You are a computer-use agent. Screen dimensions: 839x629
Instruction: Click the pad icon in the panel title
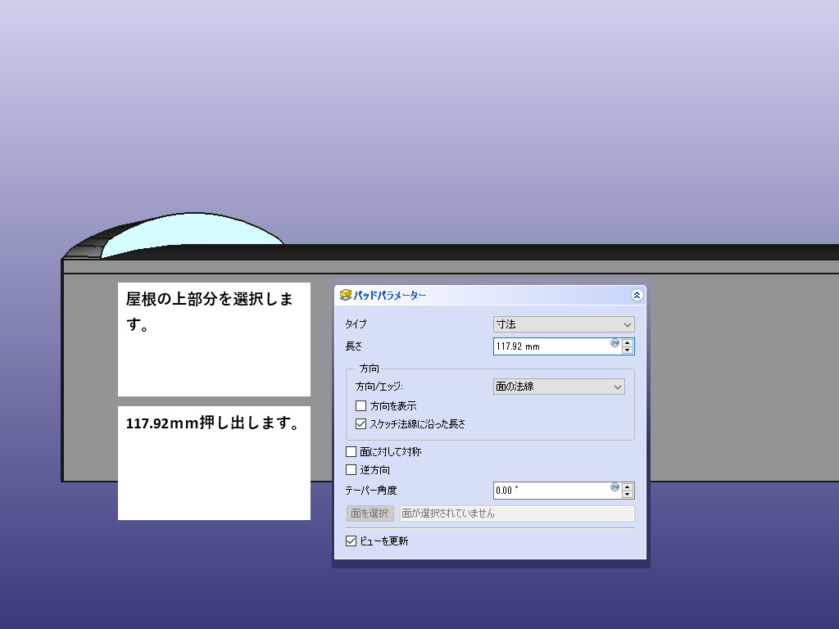point(346,295)
